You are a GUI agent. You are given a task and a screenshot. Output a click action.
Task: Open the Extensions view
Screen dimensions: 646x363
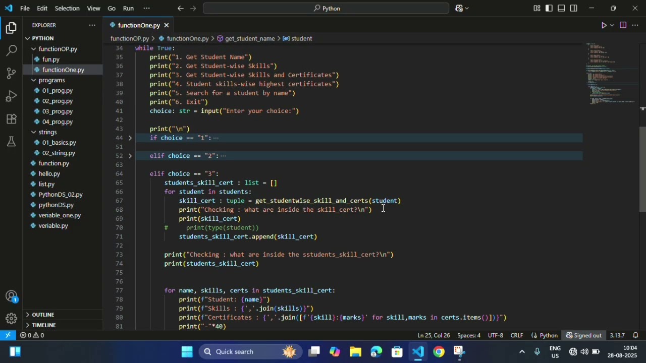click(x=11, y=119)
